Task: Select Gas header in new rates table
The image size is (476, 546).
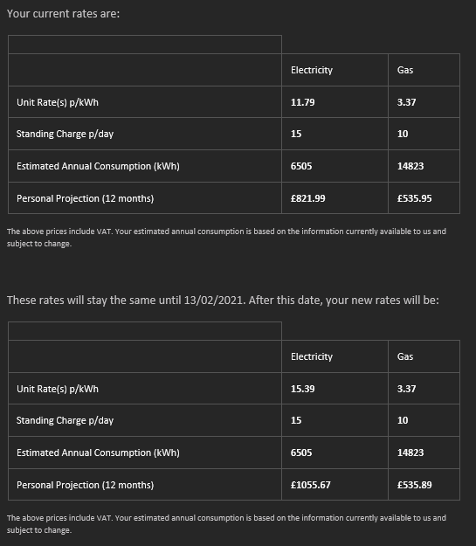Action: click(405, 357)
